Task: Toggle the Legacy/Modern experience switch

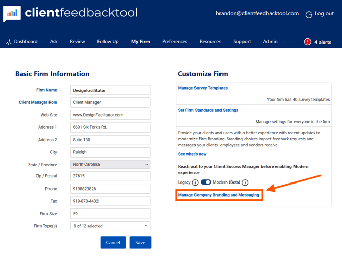Action: click(206, 182)
